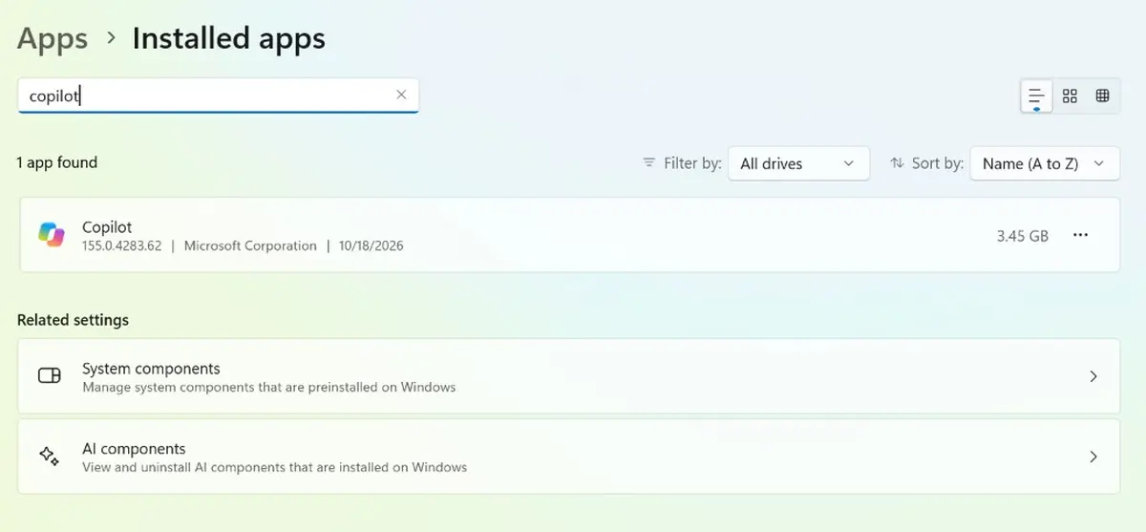Open the All drives filter dropdown
The height and width of the screenshot is (532, 1146).
click(798, 163)
